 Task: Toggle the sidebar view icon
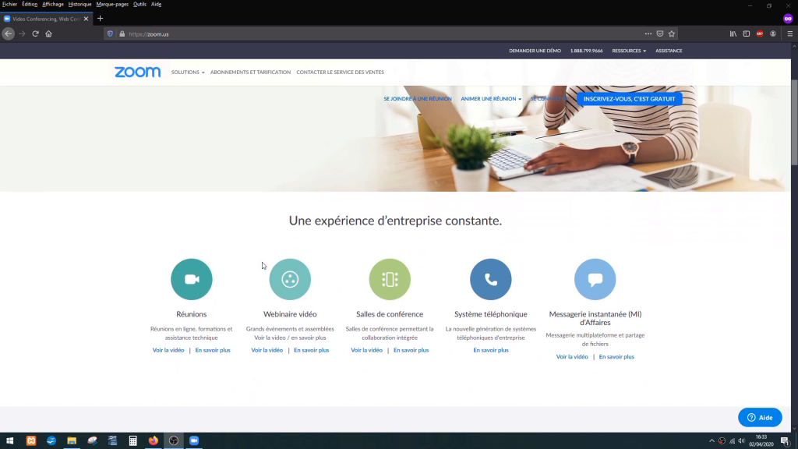pyautogui.click(x=747, y=34)
